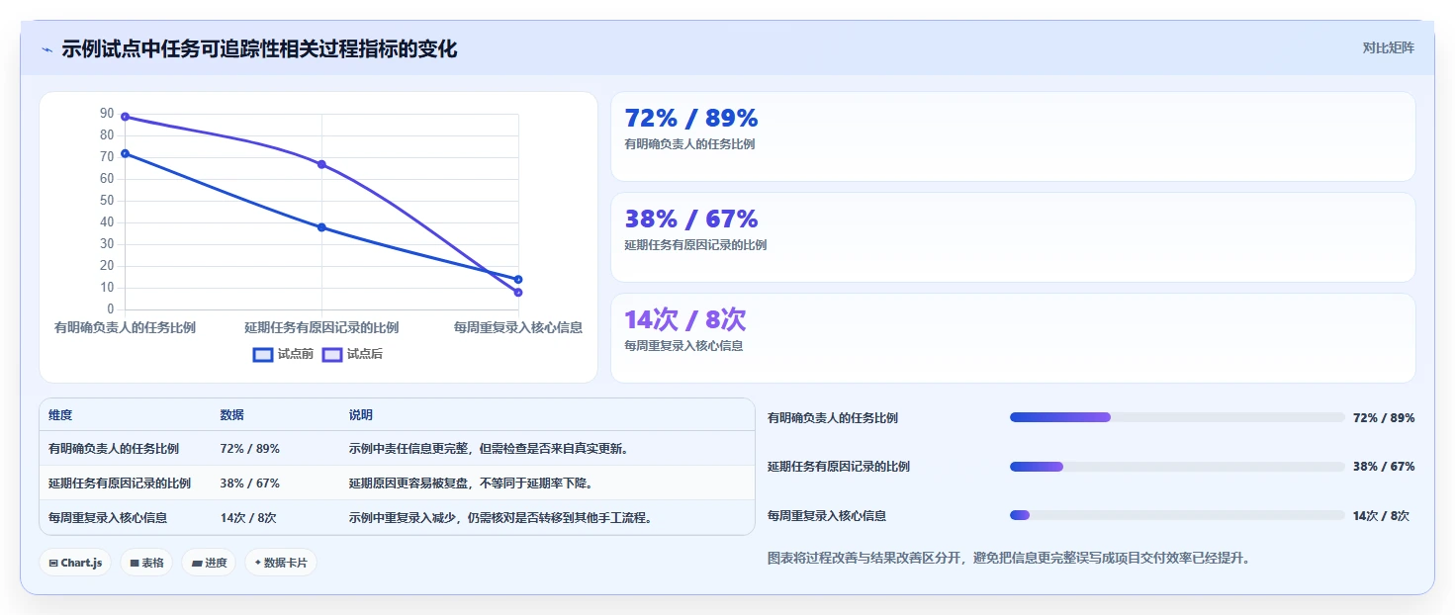Click table cell 延期任务有原因记录的比例
1455x615 pixels.
(x=120, y=483)
